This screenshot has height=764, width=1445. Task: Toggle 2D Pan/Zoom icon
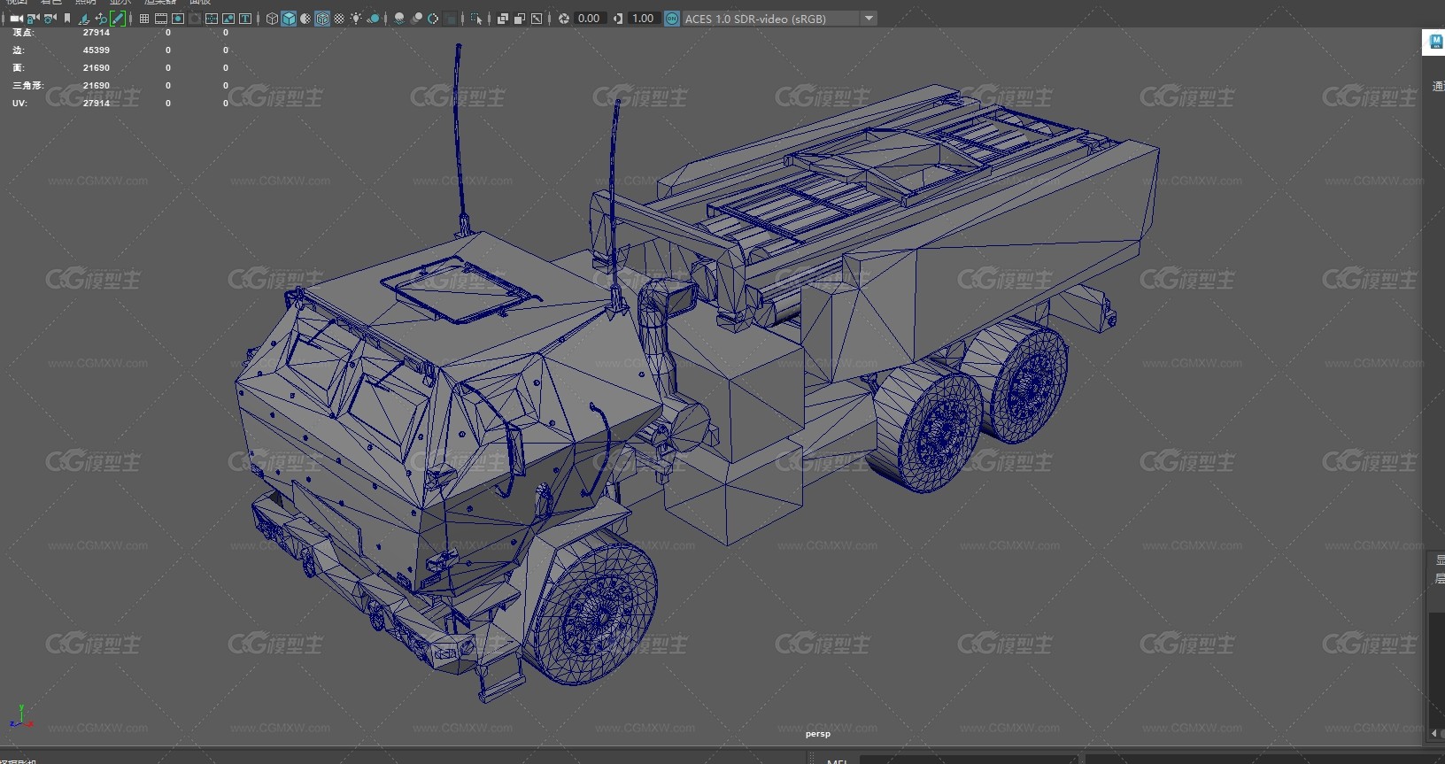[x=101, y=19]
